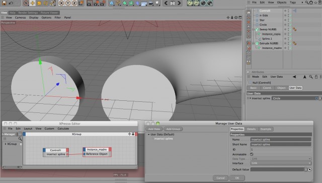Toggle visibility dot of Circle object

pyautogui.click(x=285, y=25)
